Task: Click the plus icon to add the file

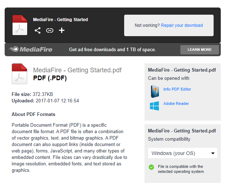Action: click(62, 30)
